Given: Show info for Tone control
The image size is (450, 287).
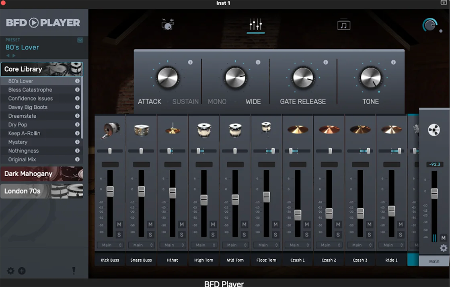Looking at the screenshot, I should click(x=393, y=62).
